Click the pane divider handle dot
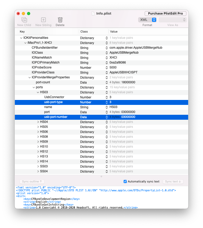203x228 pixels. pyautogui.click(x=101, y=176)
